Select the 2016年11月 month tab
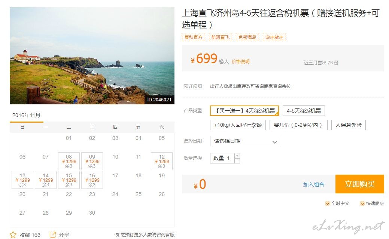 [26, 116]
